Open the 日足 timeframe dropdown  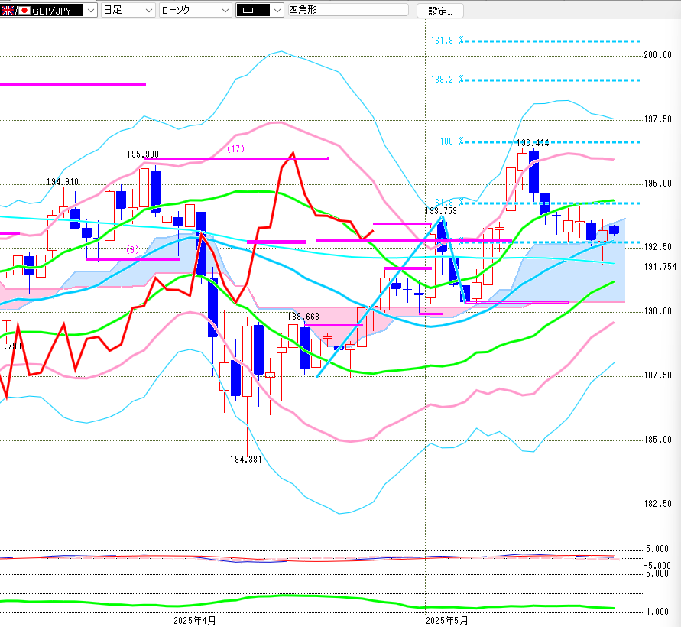pyautogui.click(x=128, y=10)
